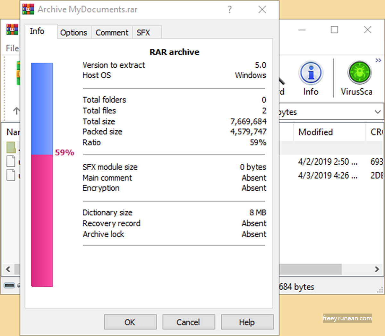This screenshot has width=385, height=336.
Task: Click the SFX module size label
Action: pos(110,167)
